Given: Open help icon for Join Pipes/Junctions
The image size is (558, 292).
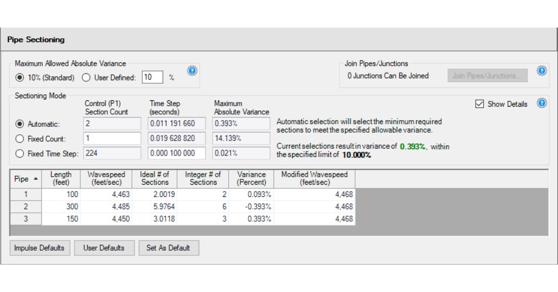Looking at the screenshot, I should point(542,71).
